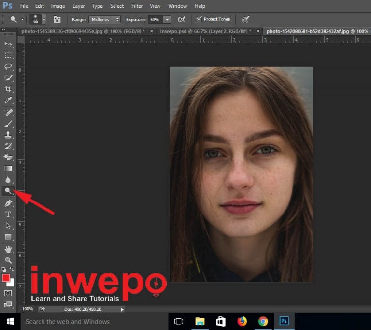371x330 pixels.
Task: Select the Horizontal Type tool
Action: coord(8,214)
